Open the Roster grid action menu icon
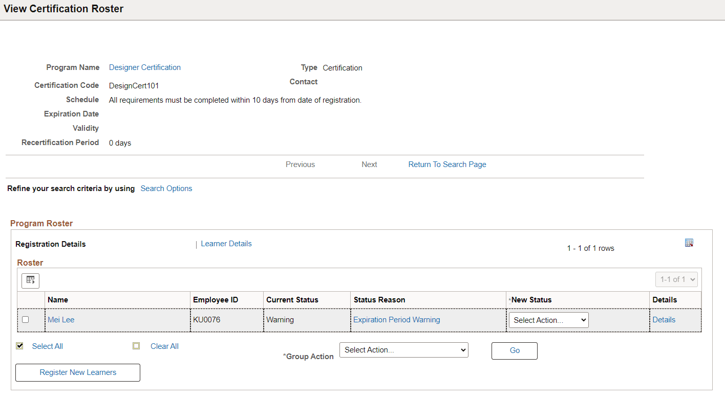Viewport: 725px width, 401px height. 30,280
